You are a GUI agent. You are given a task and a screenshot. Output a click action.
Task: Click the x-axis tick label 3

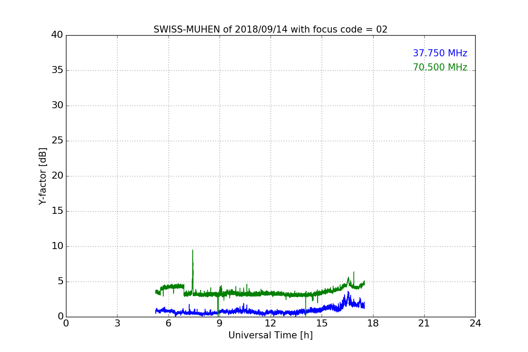pyautogui.click(x=117, y=323)
